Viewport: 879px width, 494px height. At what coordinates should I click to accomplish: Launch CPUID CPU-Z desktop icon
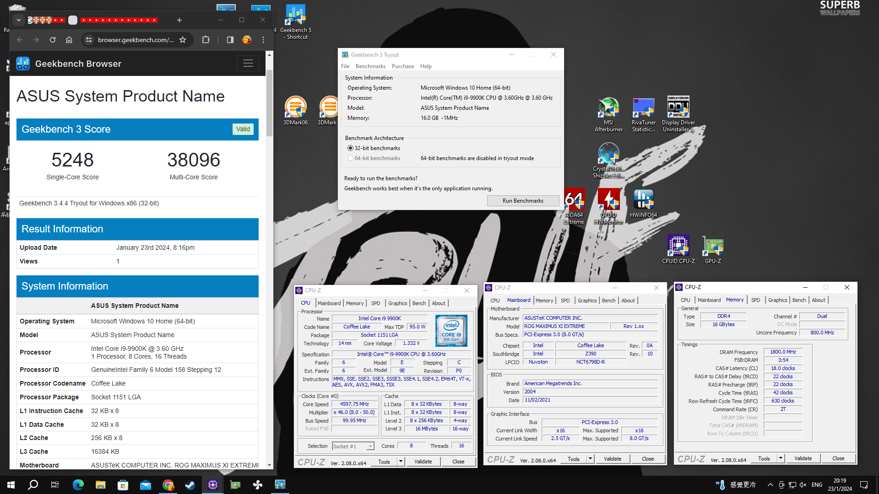678,249
